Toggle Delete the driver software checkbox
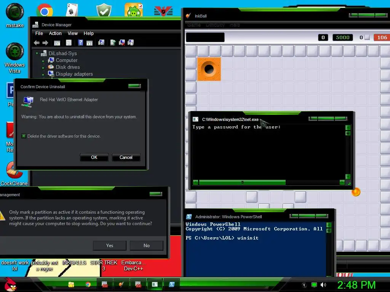This screenshot has width=390, height=292. coord(24,136)
